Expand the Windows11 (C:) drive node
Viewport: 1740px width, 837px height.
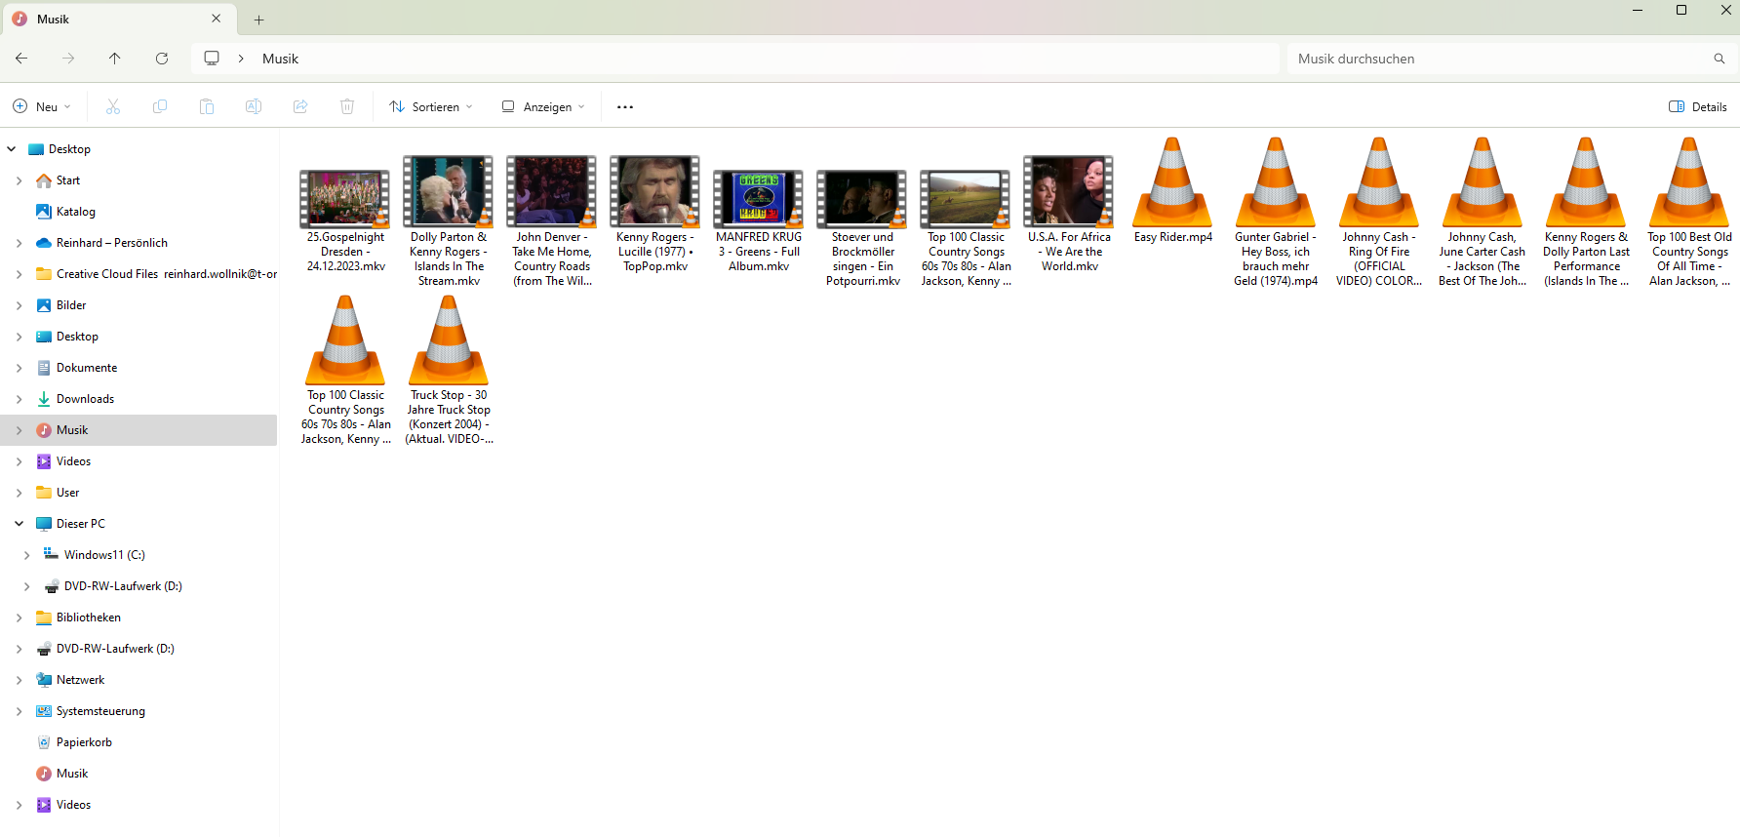point(26,555)
